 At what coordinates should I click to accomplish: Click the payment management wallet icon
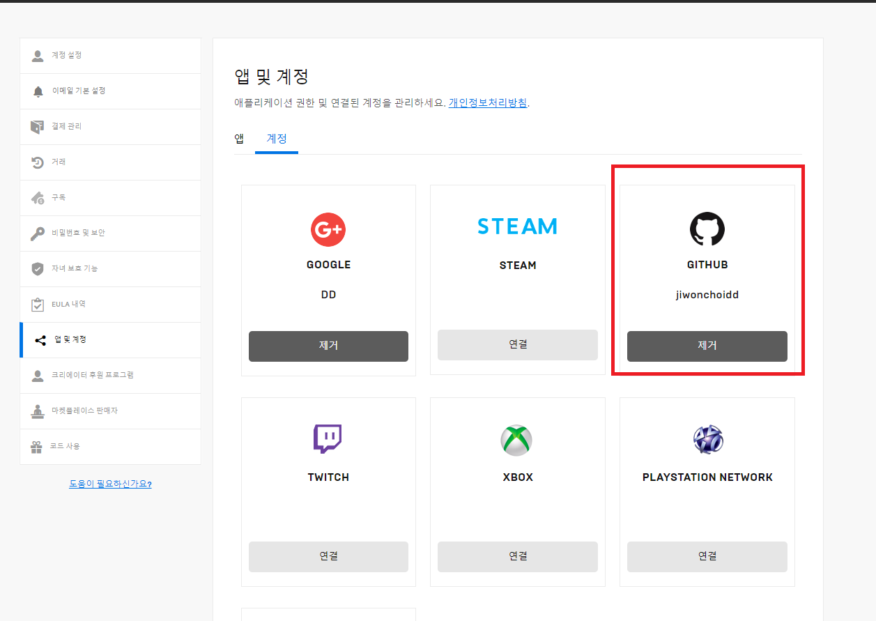point(38,127)
